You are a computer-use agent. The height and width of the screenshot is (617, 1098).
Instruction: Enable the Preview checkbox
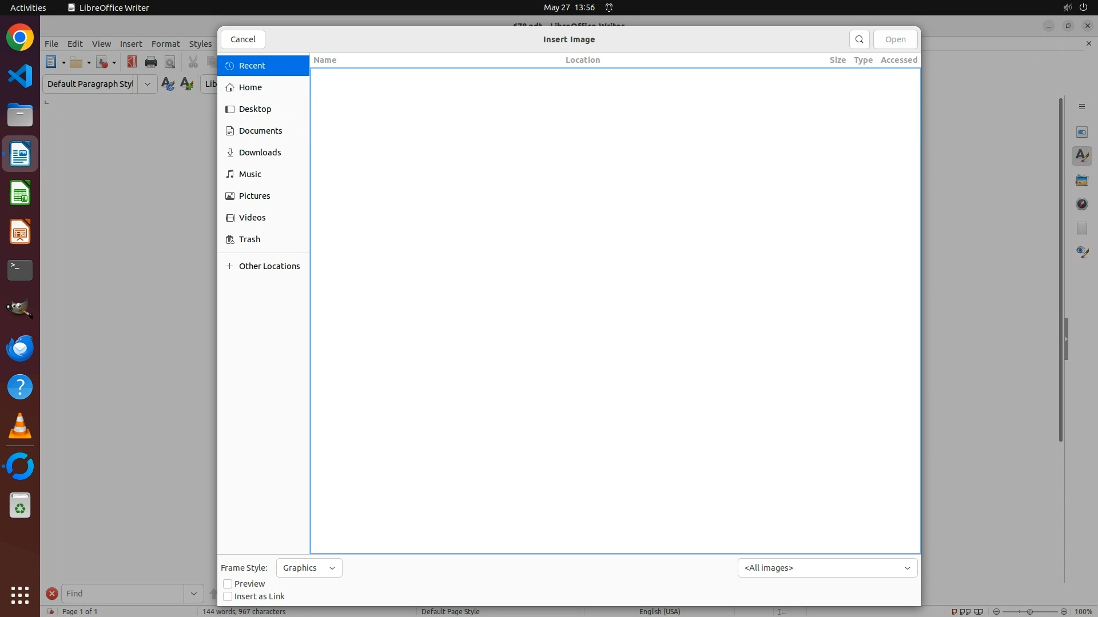point(228,584)
